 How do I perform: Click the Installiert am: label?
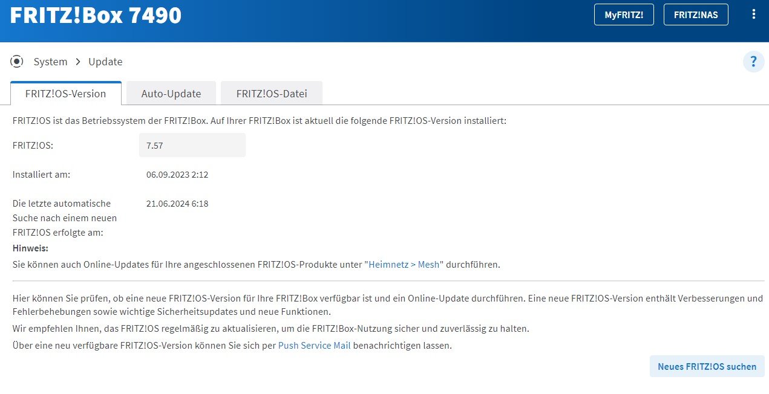(x=42, y=175)
